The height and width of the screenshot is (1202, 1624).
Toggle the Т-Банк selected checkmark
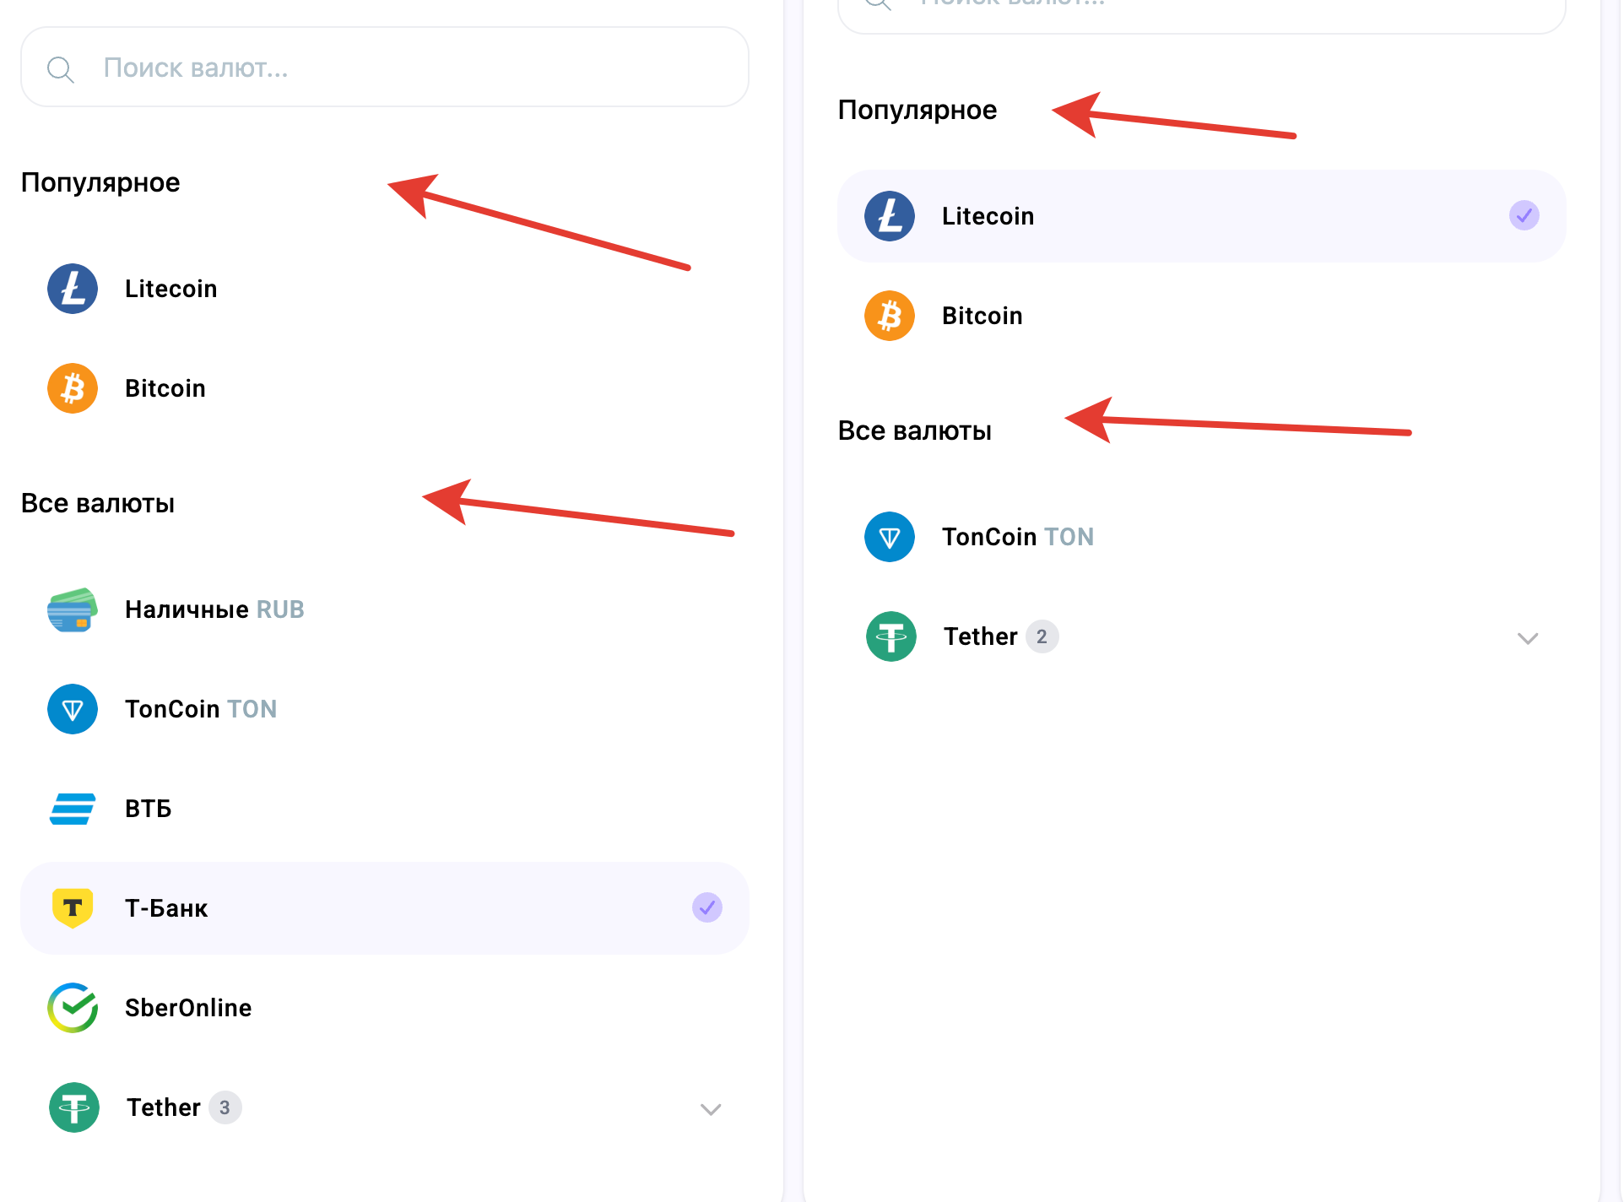[x=707, y=908]
